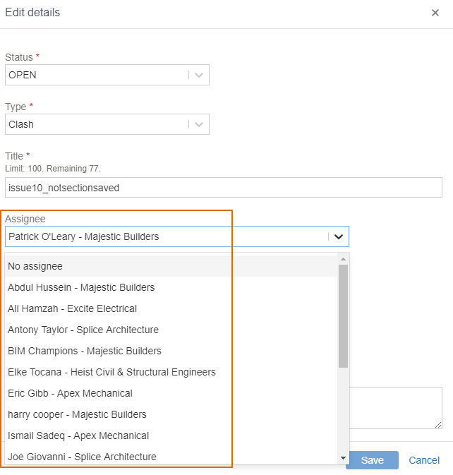This screenshot has height=475, width=453.
Task: Select No assignee option
Action: (x=171, y=266)
